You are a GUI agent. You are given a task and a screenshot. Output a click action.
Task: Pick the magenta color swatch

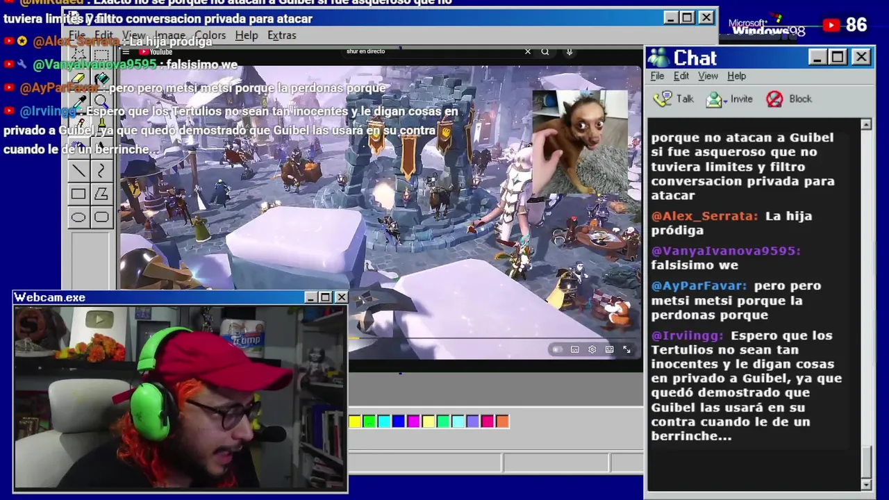pos(414,421)
